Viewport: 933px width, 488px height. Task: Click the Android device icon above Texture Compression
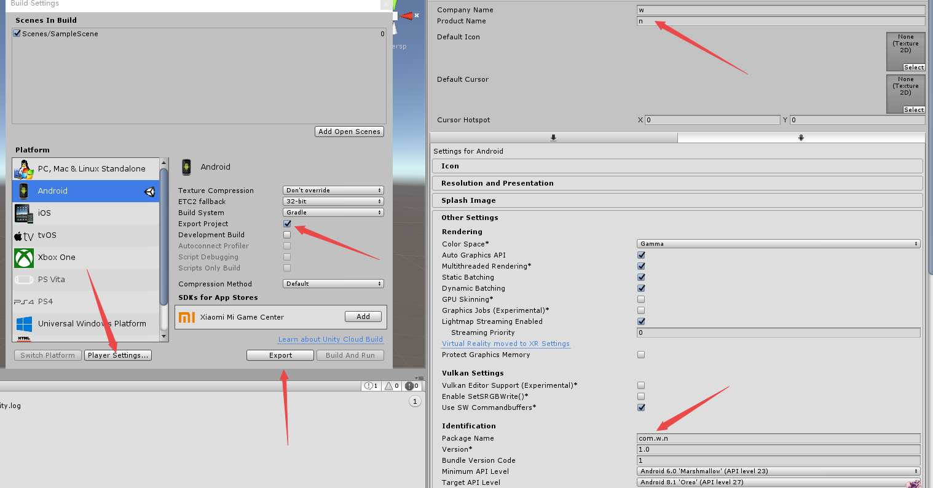click(186, 167)
